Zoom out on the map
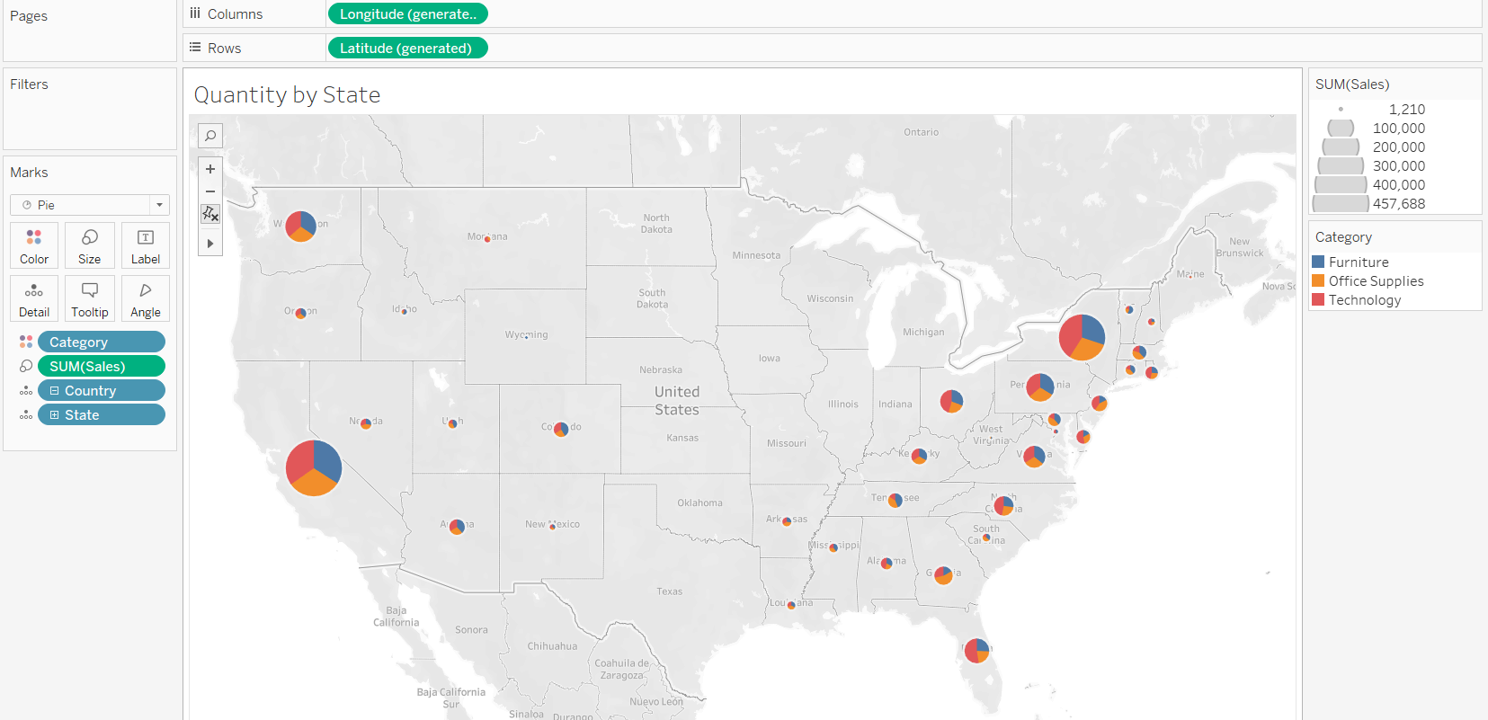1488x720 pixels. coord(210,191)
